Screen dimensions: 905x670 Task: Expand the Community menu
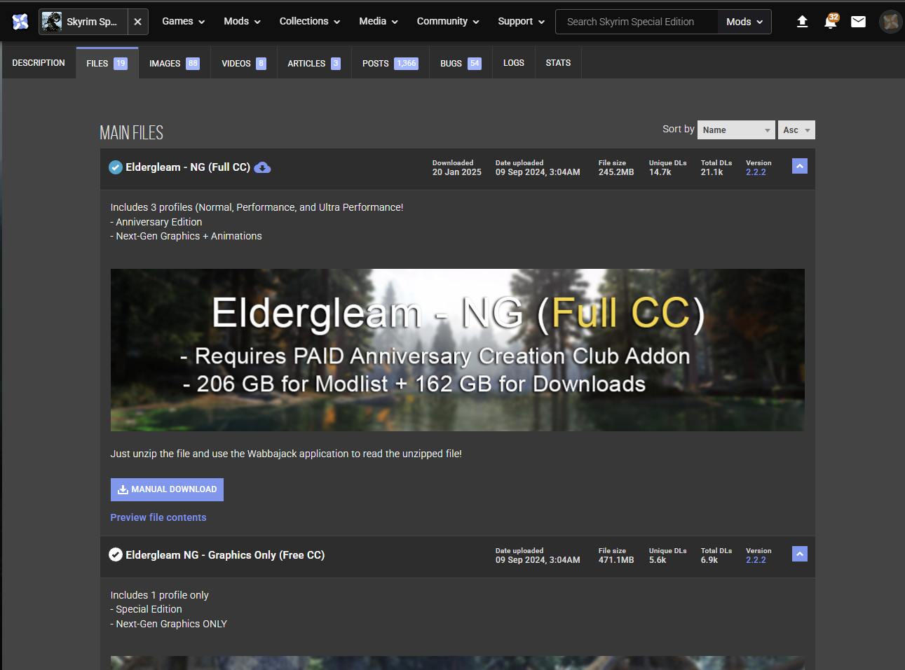pyautogui.click(x=448, y=22)
